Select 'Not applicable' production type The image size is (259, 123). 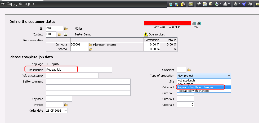pyautogui.click(x=186, y=80)
